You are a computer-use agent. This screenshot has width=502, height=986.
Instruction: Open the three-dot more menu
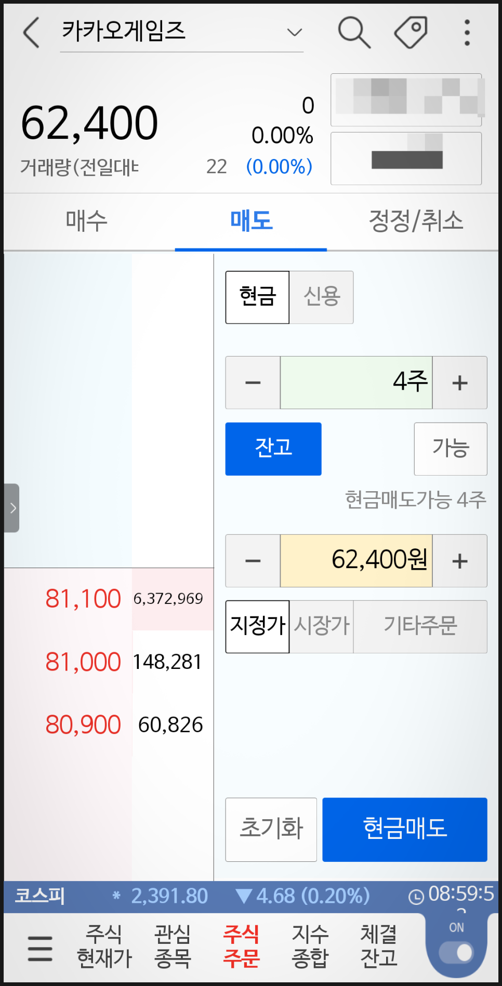pyautogui.click(x=467, y=32)
